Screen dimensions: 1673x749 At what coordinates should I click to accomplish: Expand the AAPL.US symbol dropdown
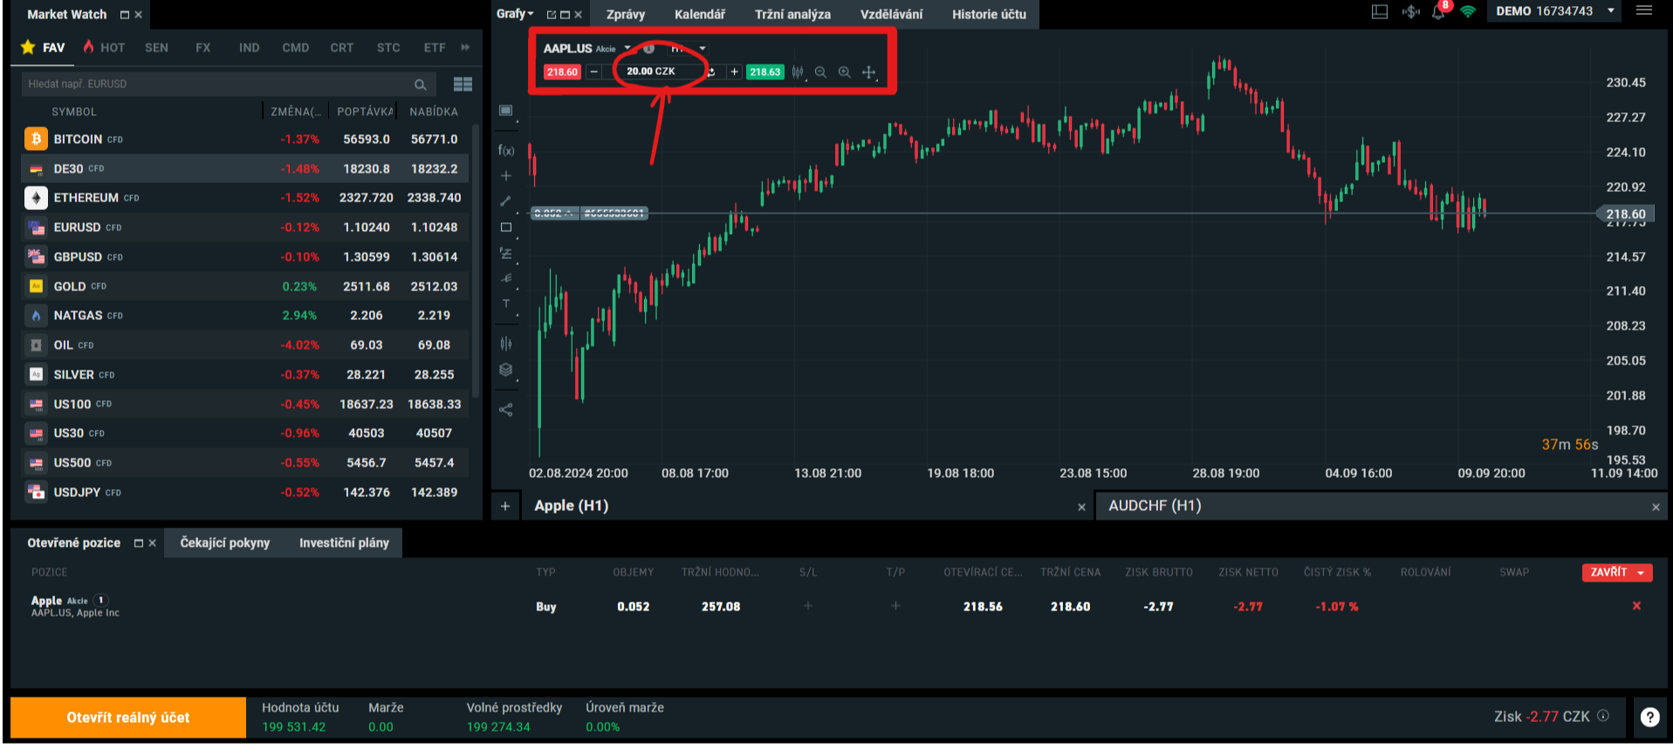(x=627, y=48)
